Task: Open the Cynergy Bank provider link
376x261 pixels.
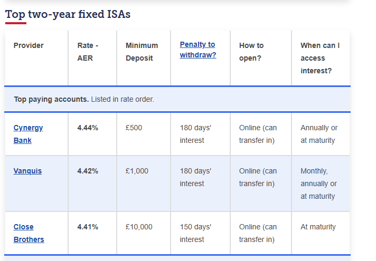Action: (x=28, y=134)
